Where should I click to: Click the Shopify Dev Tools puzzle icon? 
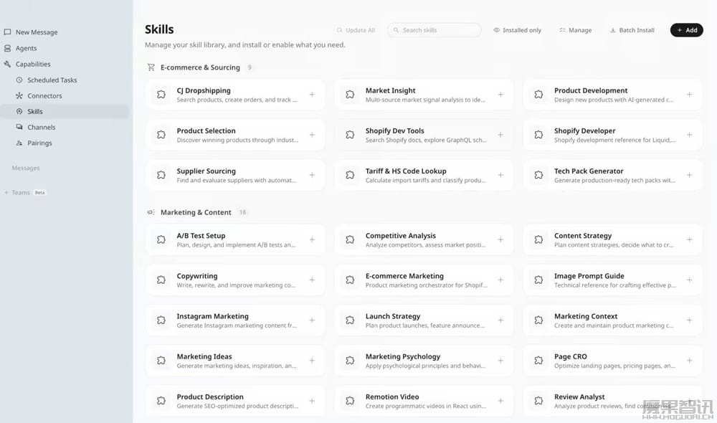pos(350,135)
